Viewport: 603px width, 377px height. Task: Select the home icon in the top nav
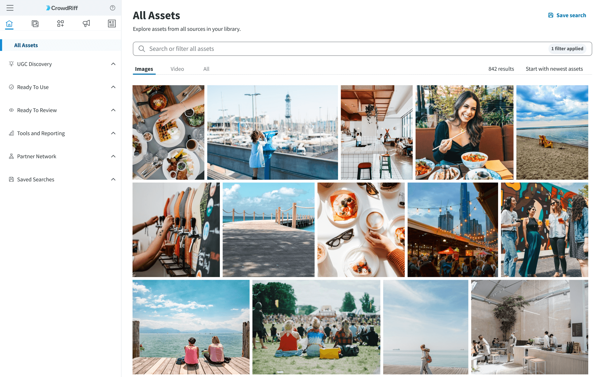(x=9, y=24)
